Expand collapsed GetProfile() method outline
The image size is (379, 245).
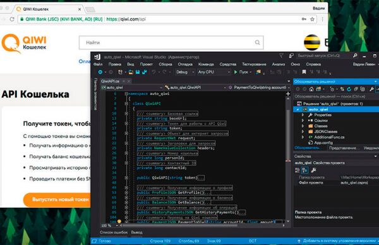tap(126, 192)
